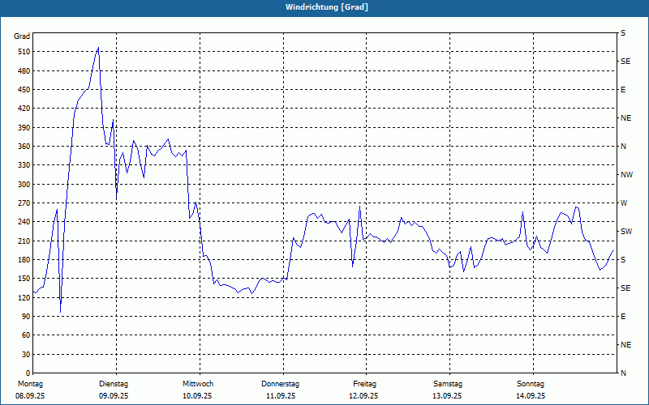The image size is (649, 405).
Task: Click the SW compass label on the right axis
Action: tap(625, 232)
